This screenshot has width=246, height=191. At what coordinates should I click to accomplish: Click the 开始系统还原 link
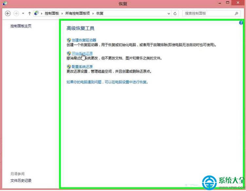tap(82, 53)
